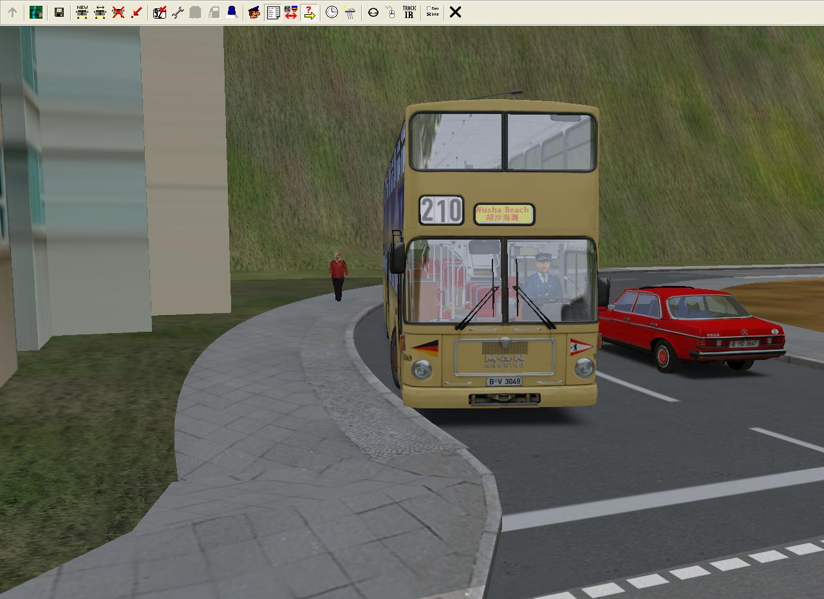Select the steering wheel control icon

pyautogui.click(x=373, y=12)
